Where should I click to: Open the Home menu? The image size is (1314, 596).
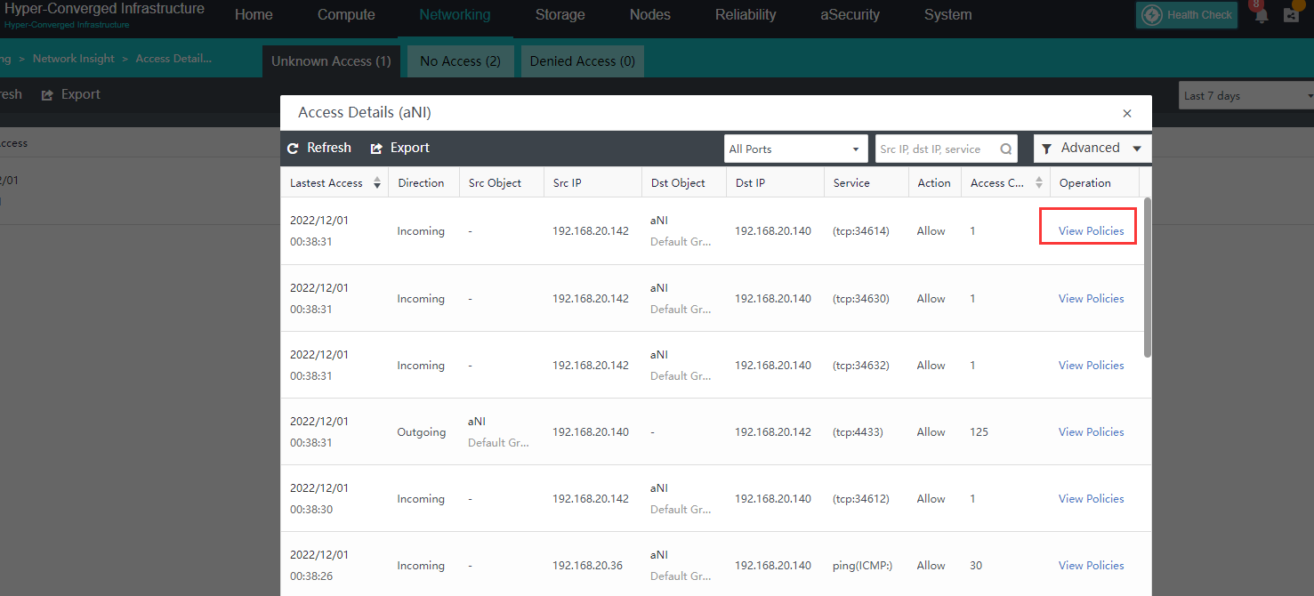coord(254,15)
